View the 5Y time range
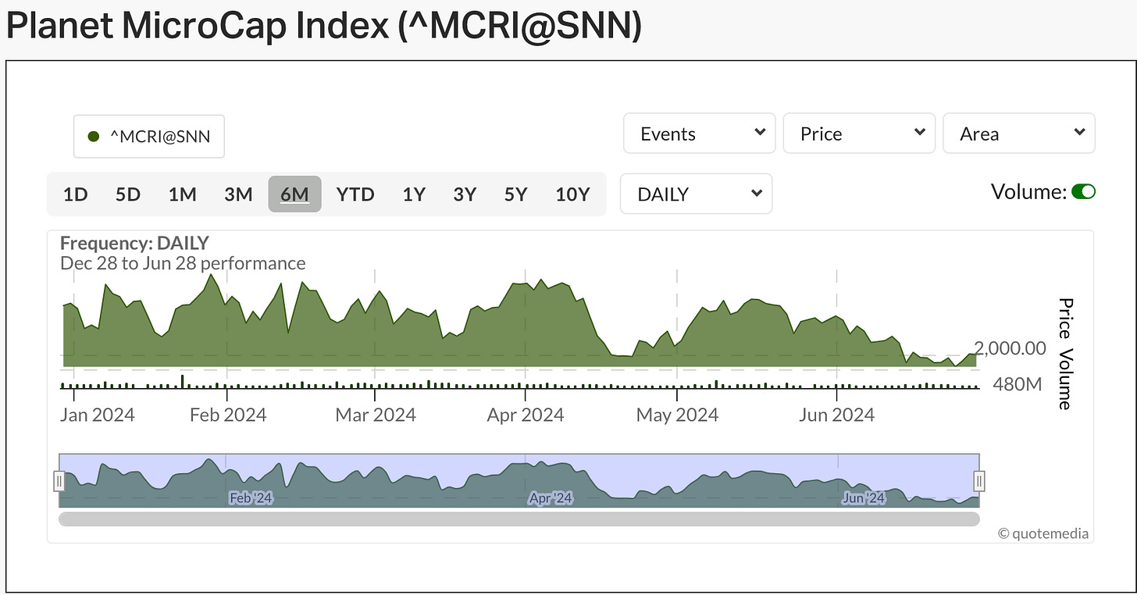 click(x=516, y=194)
